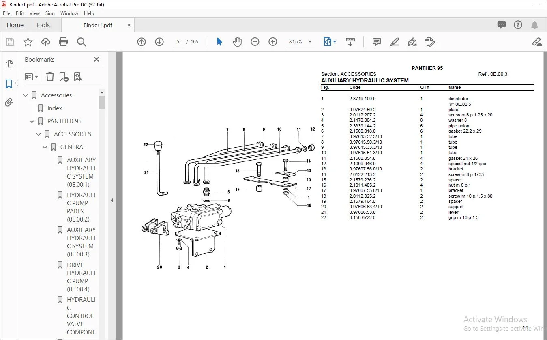This screenshot has width=547, height=340.
Task: Open the bookmark options list dropdown
Action: (31, 77)
